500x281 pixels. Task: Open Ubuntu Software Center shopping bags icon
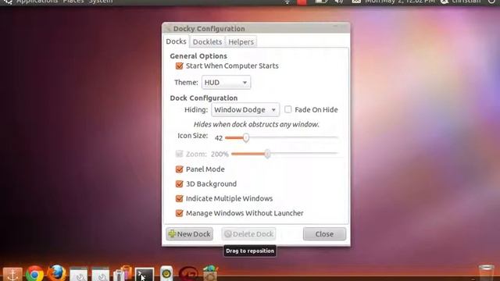(x=123, y=273)
